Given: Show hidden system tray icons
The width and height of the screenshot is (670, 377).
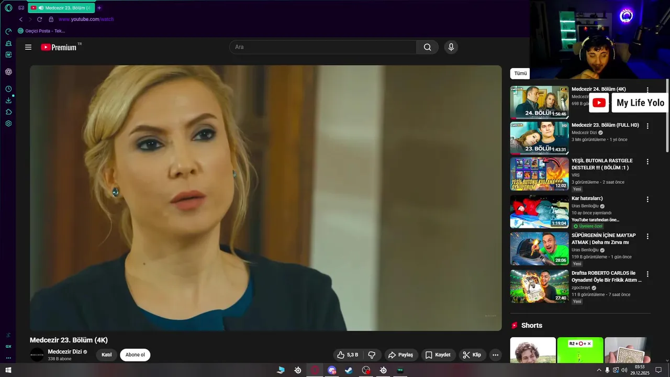Looking at the screenshot, I should (599, 370).
